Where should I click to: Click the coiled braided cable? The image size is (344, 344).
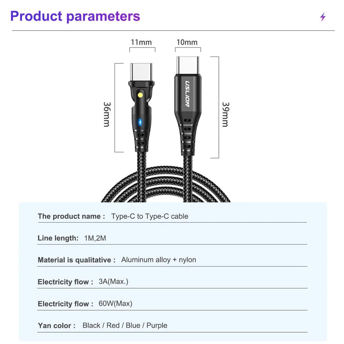166,184
